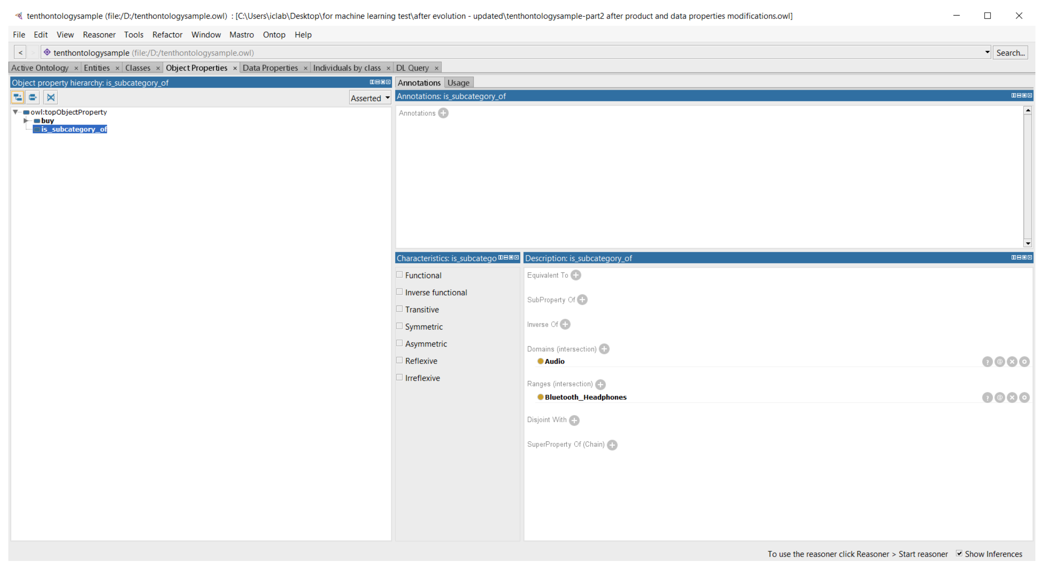The width and height of the screenshot is (1043, 570).
Task: Check the Transitive checkbox
Action: [x=399, y=309]
